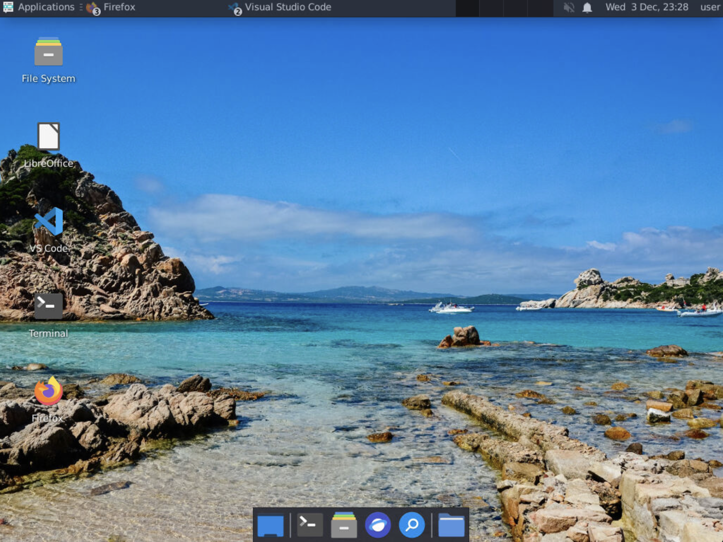The width and height of the screenshot is (723, 542).
Task: Unmute audio via the muted speaker icon
Action: click(569, 8)
